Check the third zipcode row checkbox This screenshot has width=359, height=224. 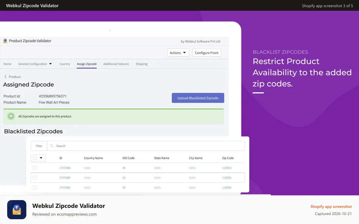click(35, 188)
